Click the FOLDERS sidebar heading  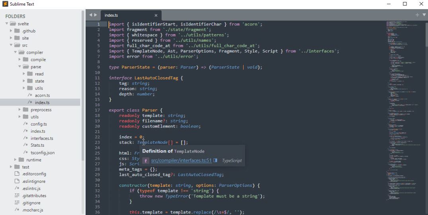15,16
